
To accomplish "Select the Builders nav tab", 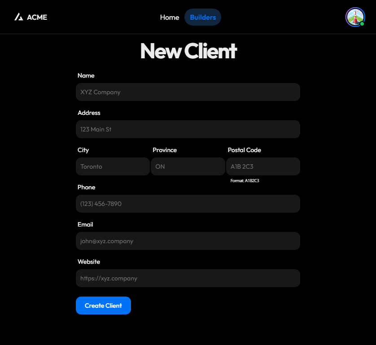I will [x=203, y=17].
